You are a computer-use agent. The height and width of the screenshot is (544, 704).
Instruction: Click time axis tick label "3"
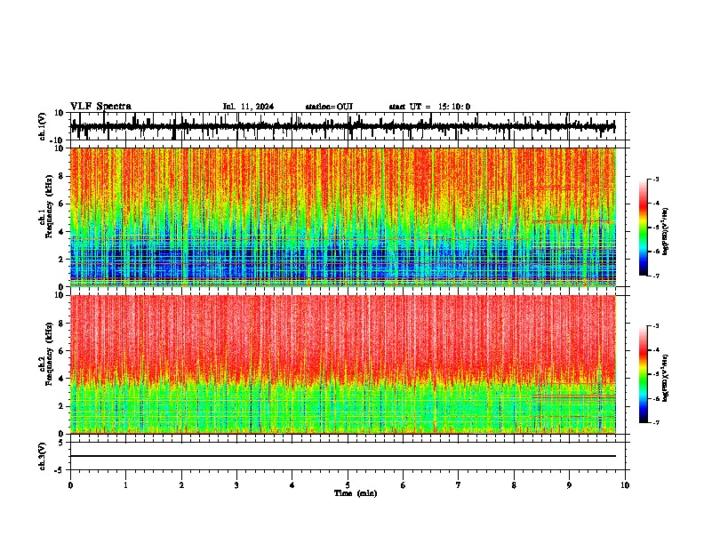click(x=236, y=485)
